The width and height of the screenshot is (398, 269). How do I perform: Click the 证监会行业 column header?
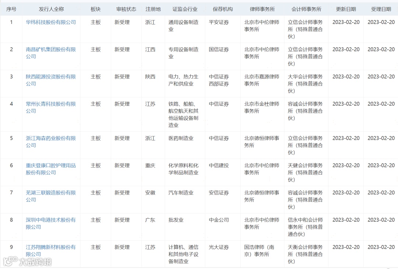click(185, 9)
